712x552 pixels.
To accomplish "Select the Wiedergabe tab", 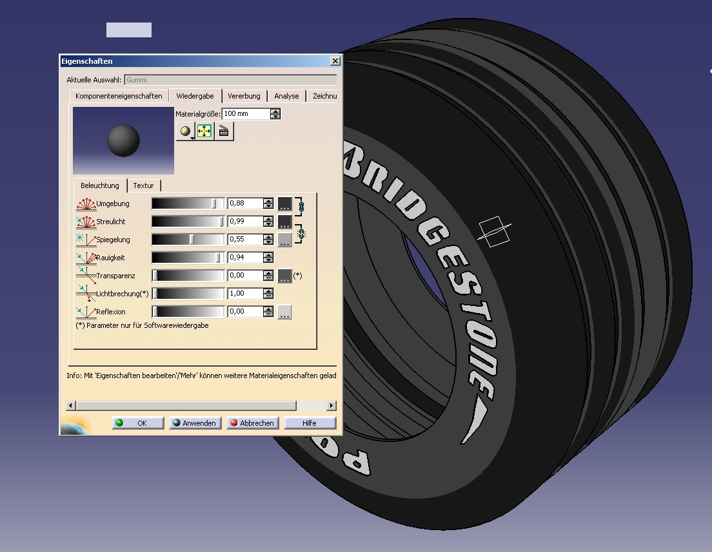I will (195, 96).
